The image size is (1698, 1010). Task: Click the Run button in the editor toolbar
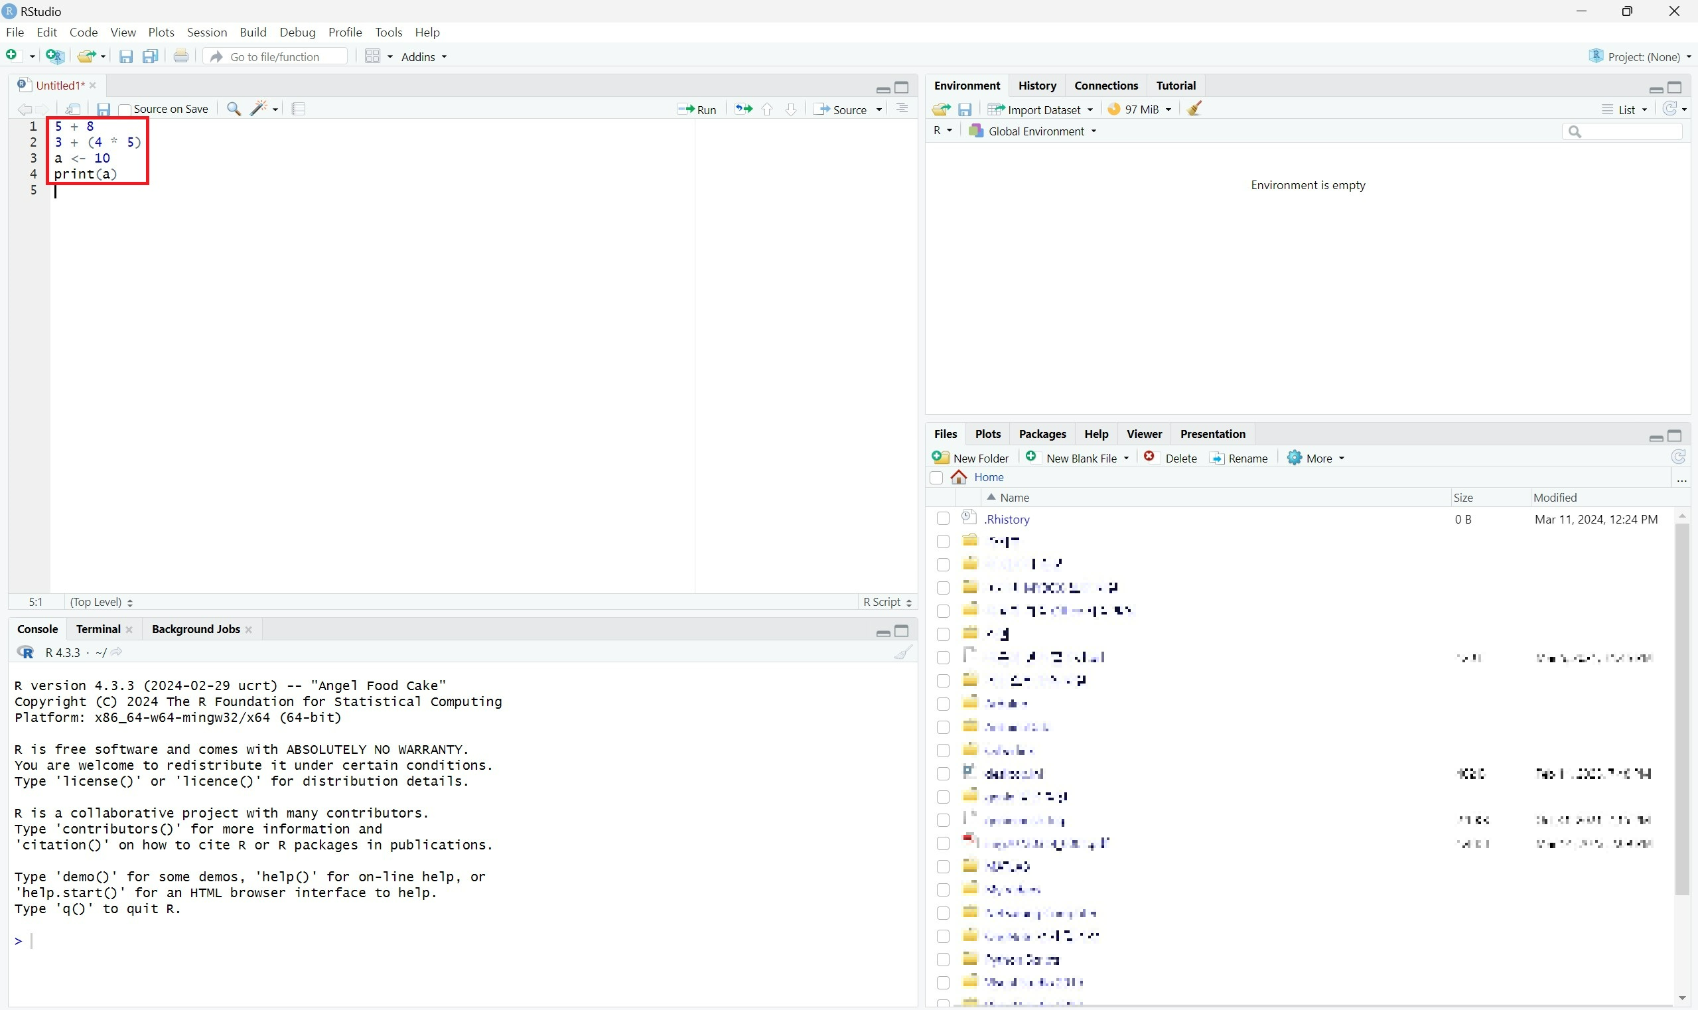tap(697, 109)
